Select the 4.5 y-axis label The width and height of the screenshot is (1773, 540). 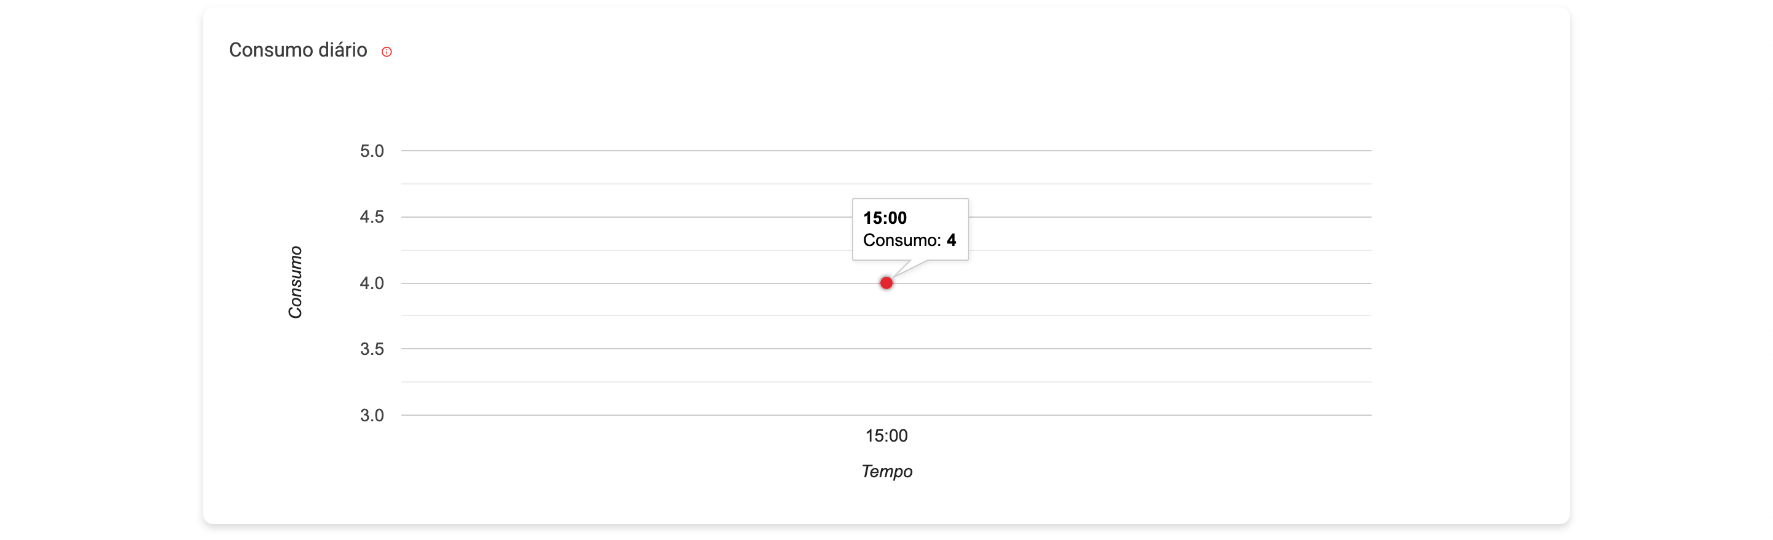(x=372, y=216)
